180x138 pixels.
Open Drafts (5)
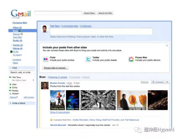[17, 40]
